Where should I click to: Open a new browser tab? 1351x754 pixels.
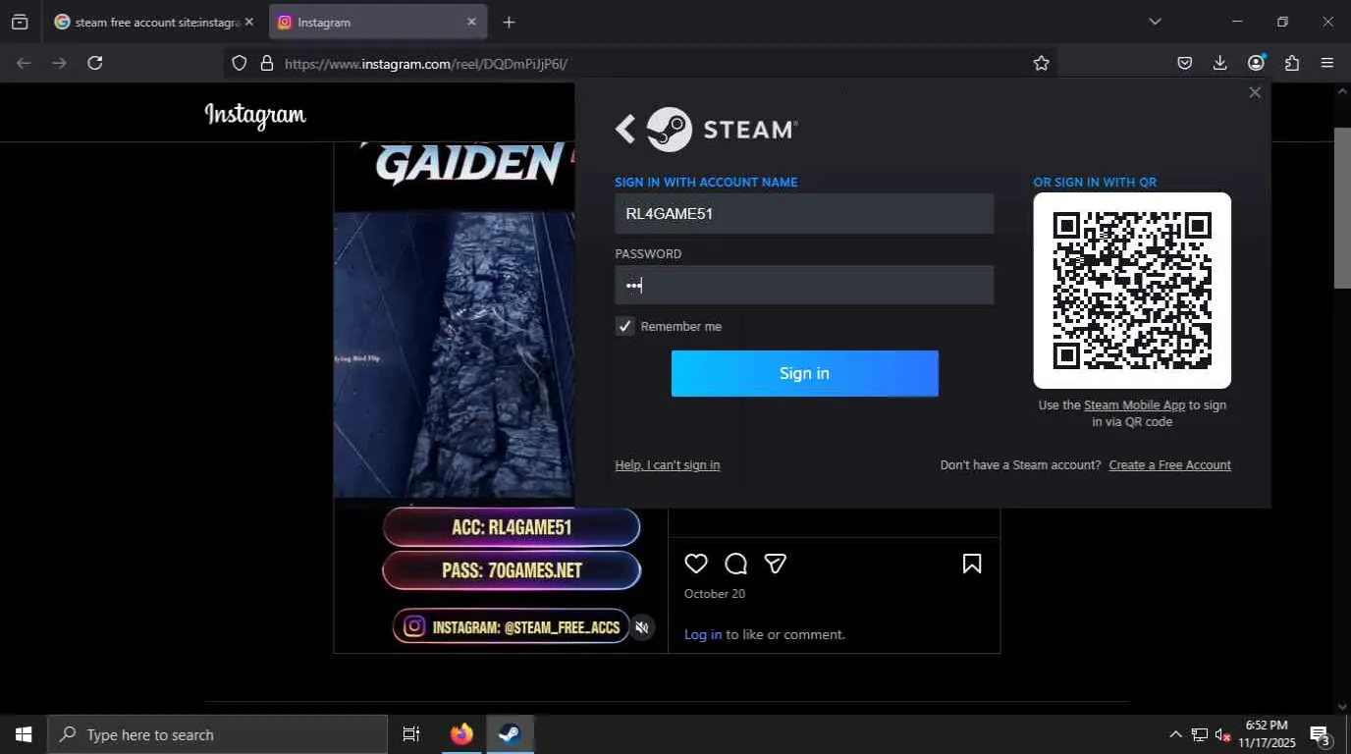coord(509,22)
